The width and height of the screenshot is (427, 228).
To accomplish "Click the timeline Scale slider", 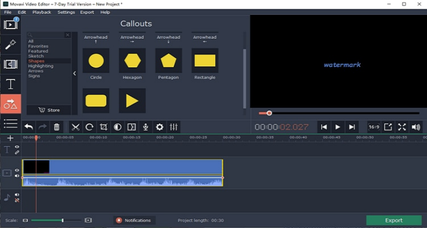I will (x=56, y=220).
